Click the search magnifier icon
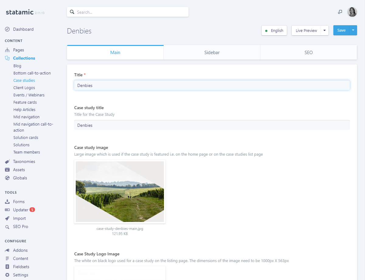The width and height of the screenshot is (365, 280). click(72, 12)
